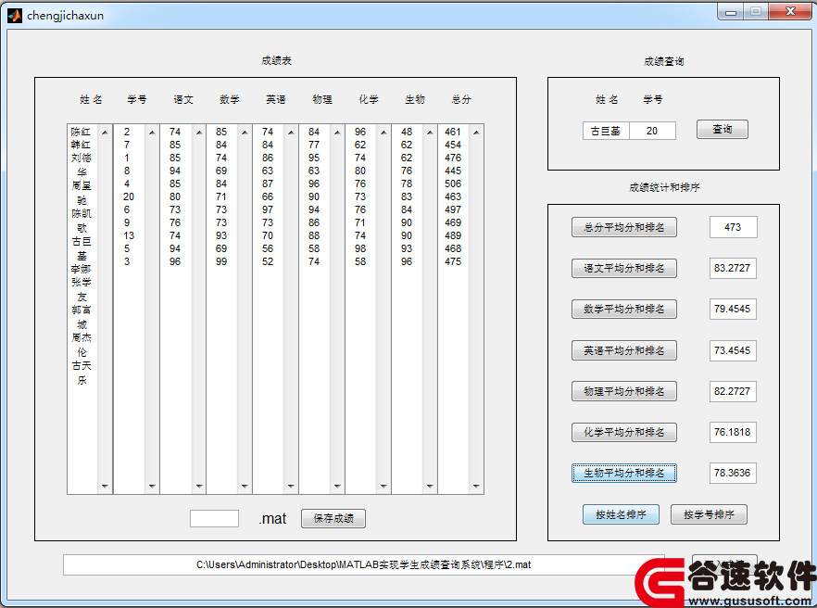The width and height of the screenshot is (817, 608).
Task: Click the 总分 column header label
Action: click(x=461, y=99)
